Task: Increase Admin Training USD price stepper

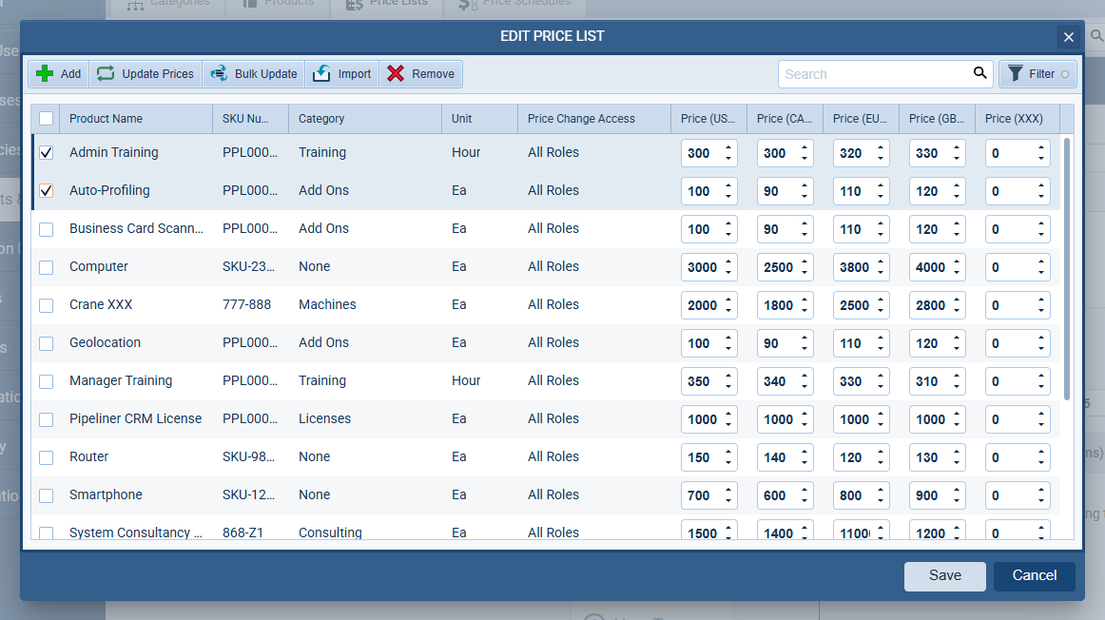Action: click(x=728, y=147)
